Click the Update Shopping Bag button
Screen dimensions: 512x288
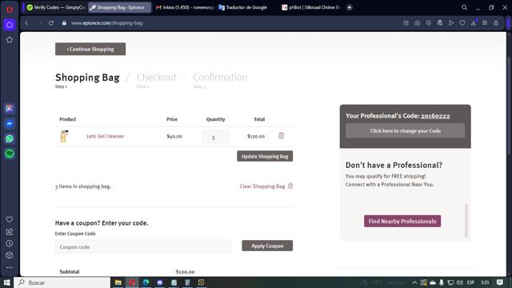coord(265,156)
